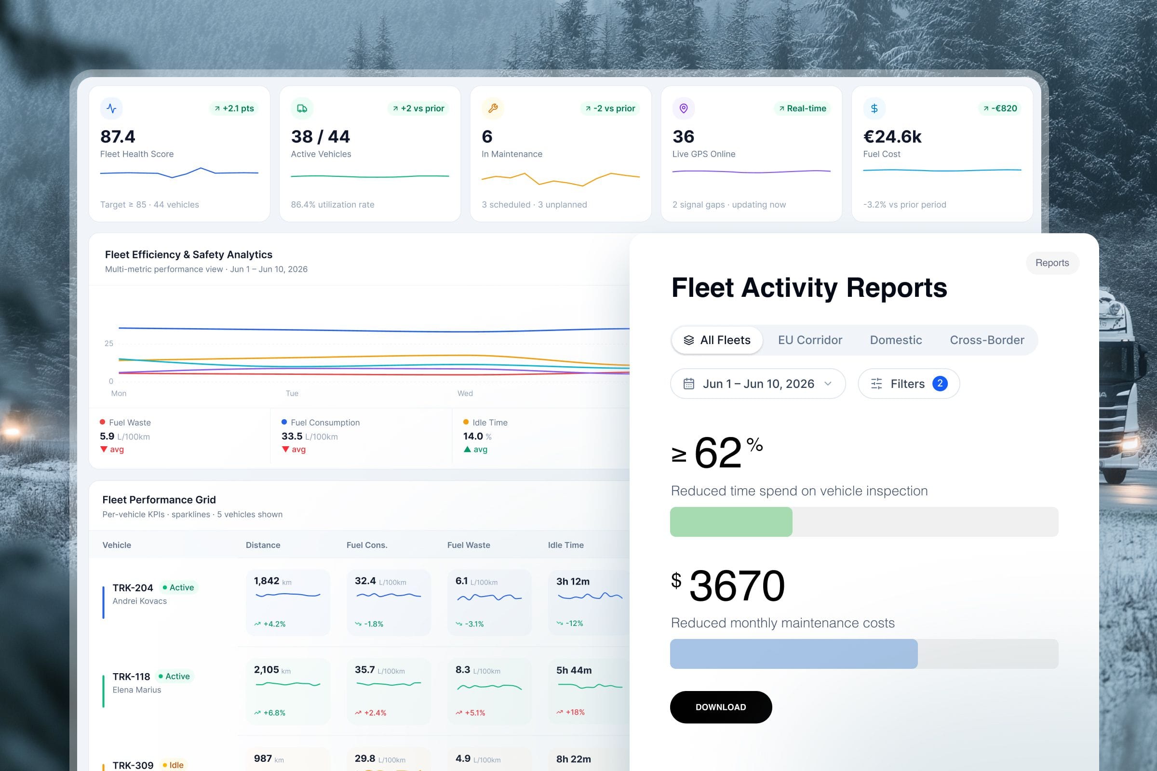Click the Fleet Activity Reports heading

point(809,288)
